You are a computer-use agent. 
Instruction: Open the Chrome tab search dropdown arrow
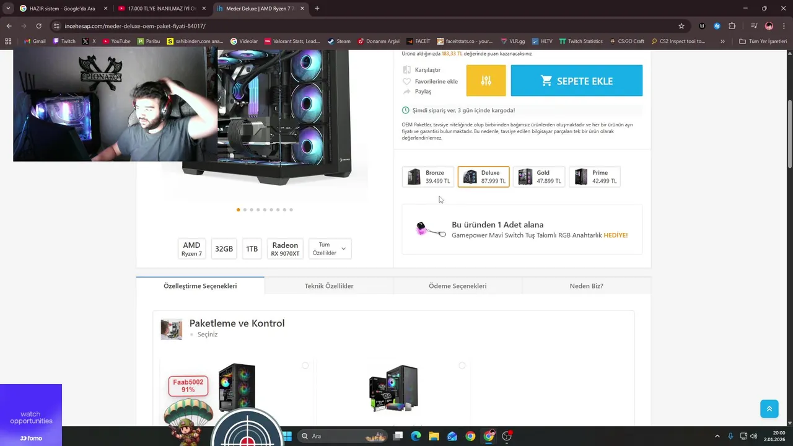coord(7,9)
